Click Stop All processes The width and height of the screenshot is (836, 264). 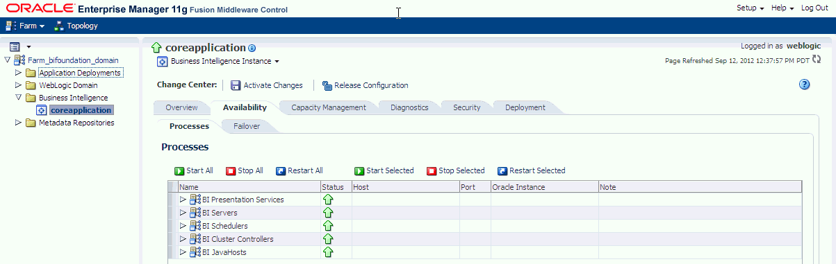[245, 170]
